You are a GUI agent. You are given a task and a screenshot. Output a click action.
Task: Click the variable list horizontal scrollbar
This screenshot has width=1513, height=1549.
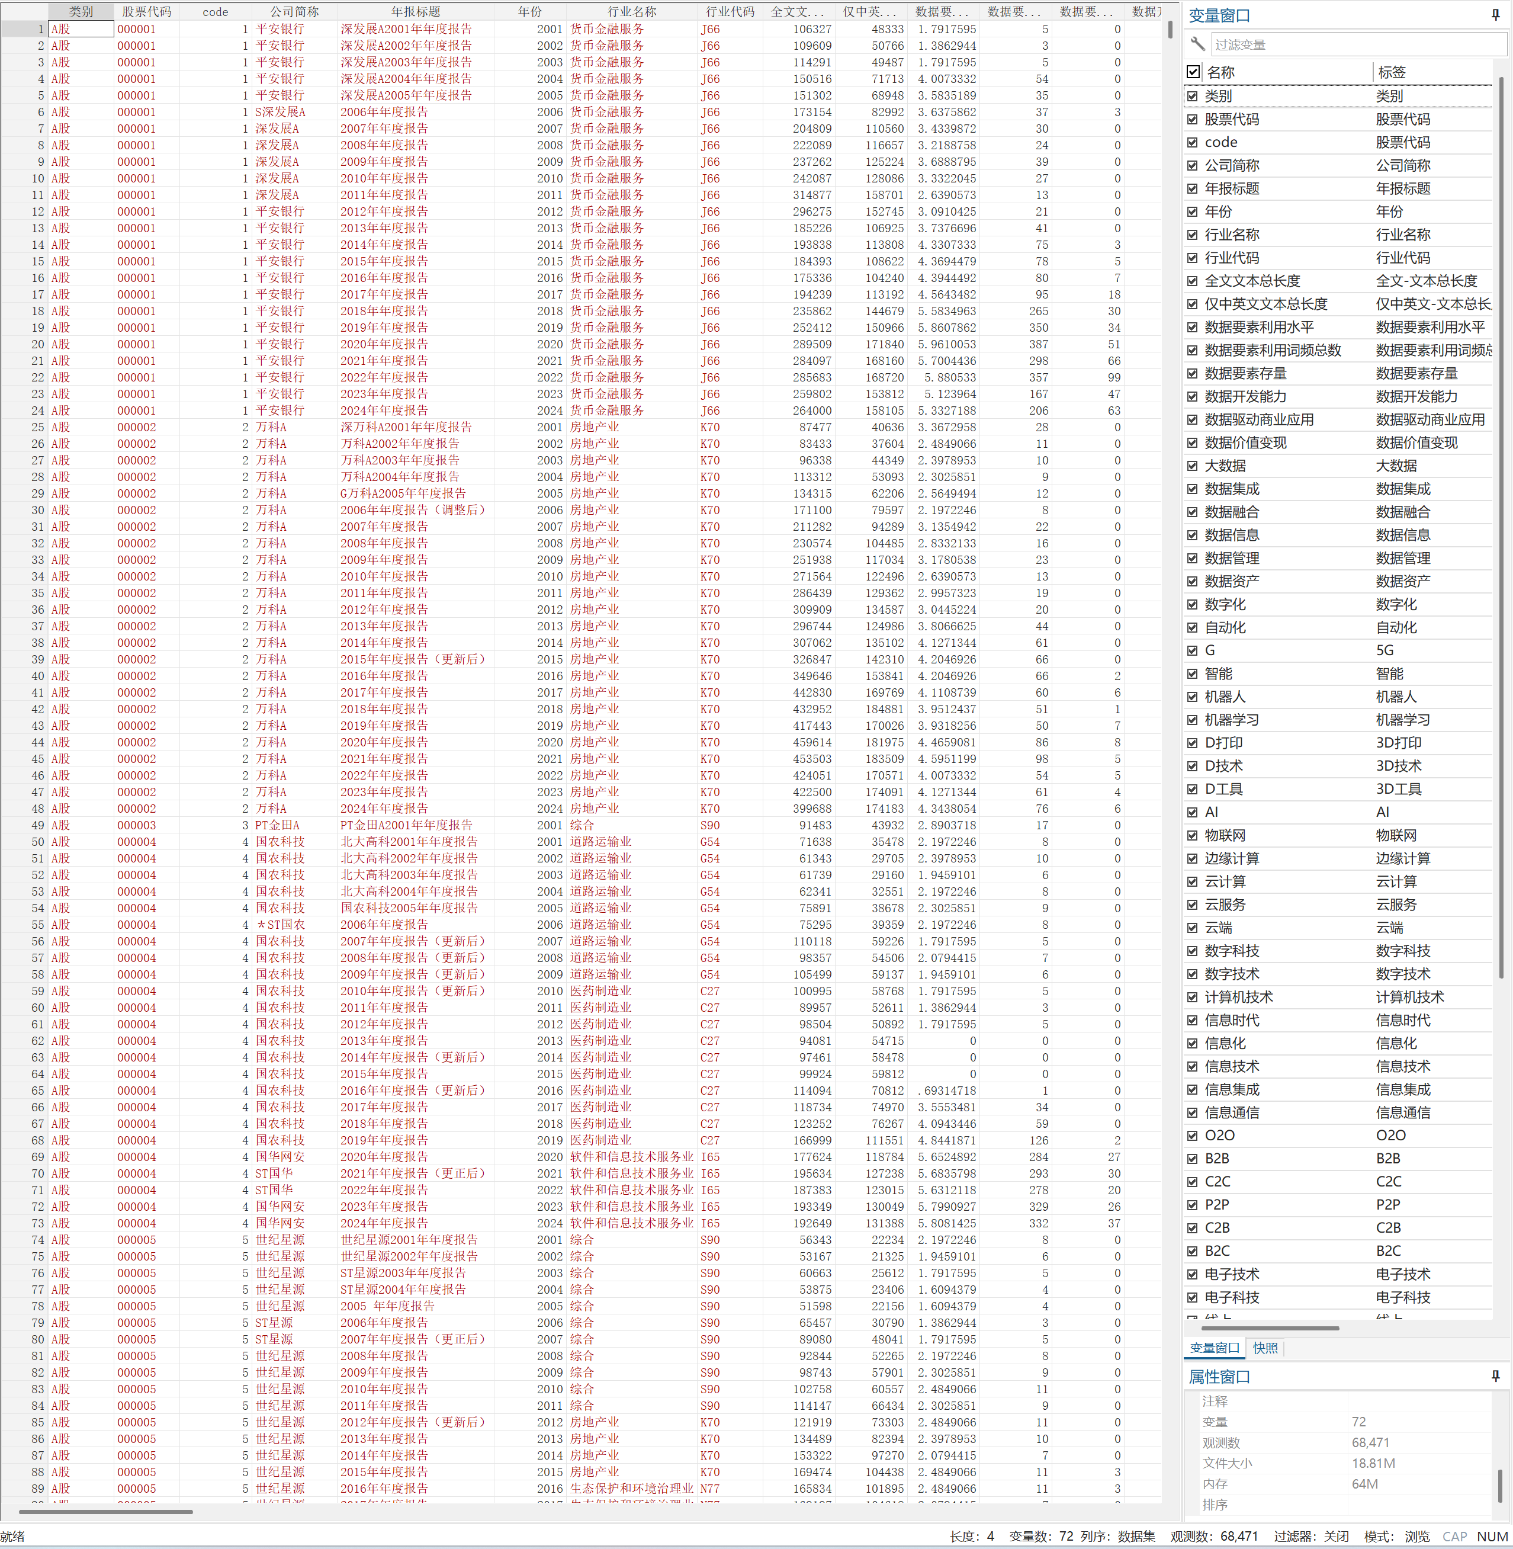pyautogui.click(x=1270, y=1327)
